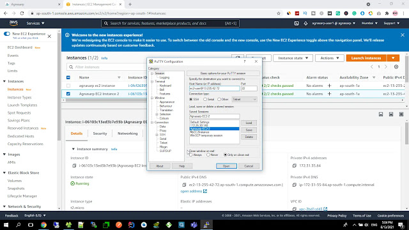Copy the private IPv4 address icon
Screen dimensions: 409x230
(294, 165)
